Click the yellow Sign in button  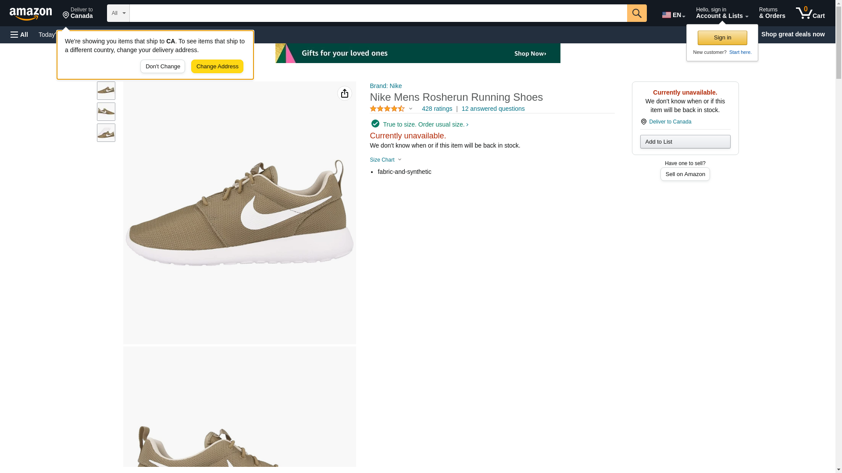722,38
